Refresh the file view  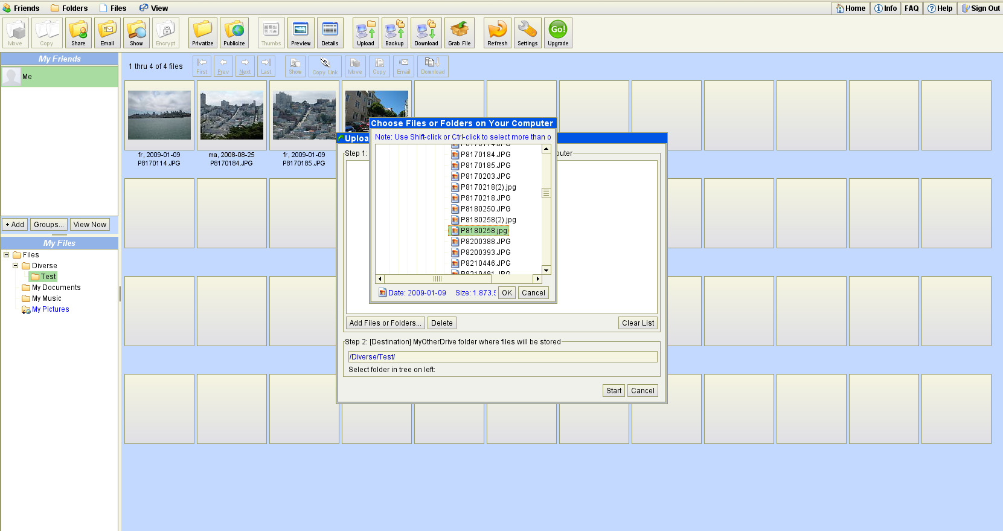point(497,33)
